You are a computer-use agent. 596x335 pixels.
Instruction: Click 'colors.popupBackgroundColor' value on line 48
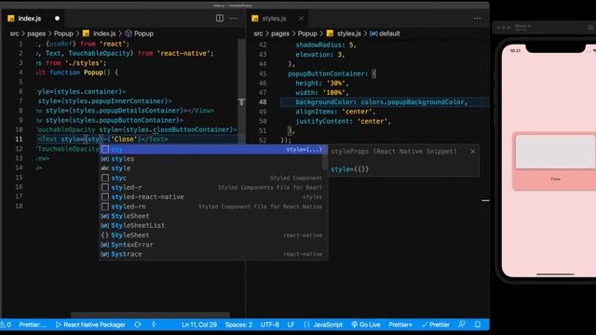413,101
